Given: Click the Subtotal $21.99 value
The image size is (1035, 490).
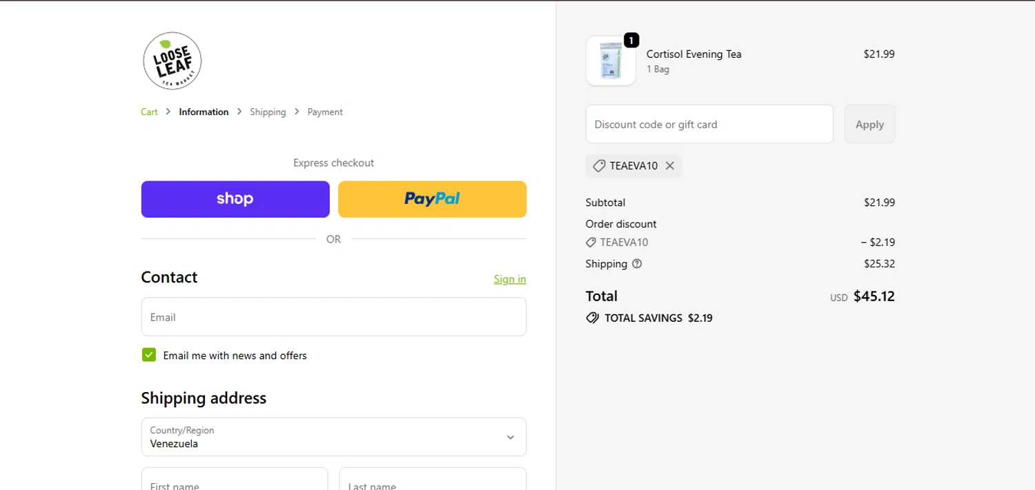Looking at the screenshot, I should tap(879, 203).
